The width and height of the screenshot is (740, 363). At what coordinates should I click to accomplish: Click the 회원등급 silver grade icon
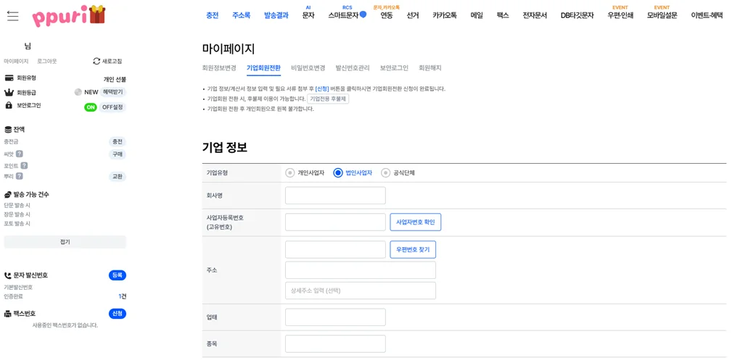[78, 92]
